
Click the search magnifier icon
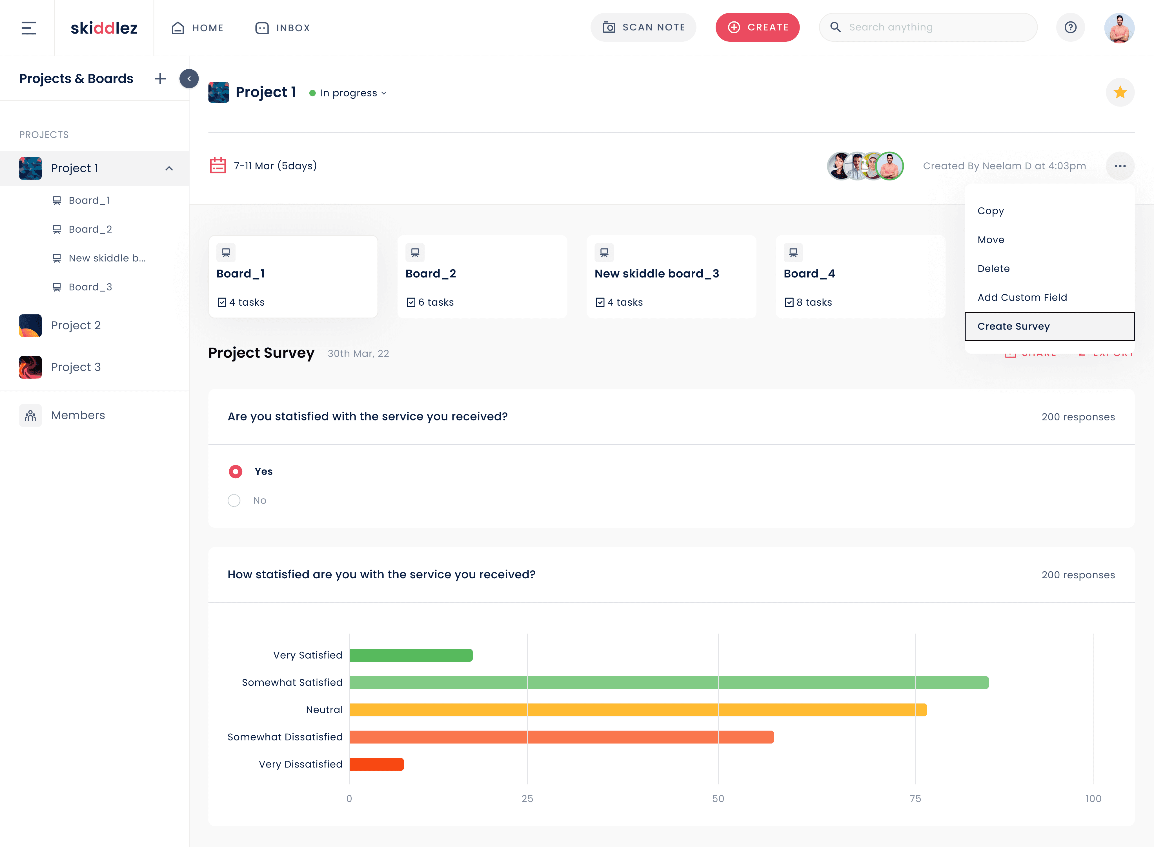click(x=835, y=27)
